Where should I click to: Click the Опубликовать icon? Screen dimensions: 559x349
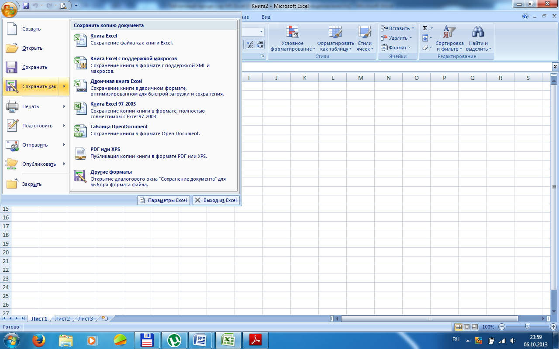12,164
